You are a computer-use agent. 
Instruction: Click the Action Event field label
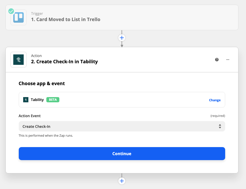(x=30, y=116)
